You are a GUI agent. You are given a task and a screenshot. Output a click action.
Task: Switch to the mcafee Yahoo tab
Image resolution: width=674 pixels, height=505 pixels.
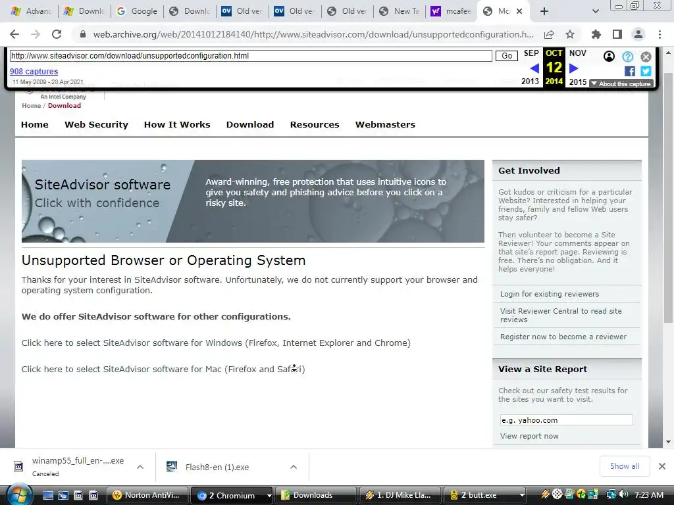pyautogui.click(x=450, y=11)
